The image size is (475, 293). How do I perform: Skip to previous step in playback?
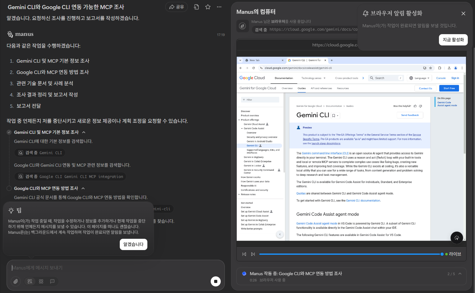coord(244,254)
